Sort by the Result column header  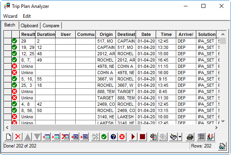pos(28,34)
